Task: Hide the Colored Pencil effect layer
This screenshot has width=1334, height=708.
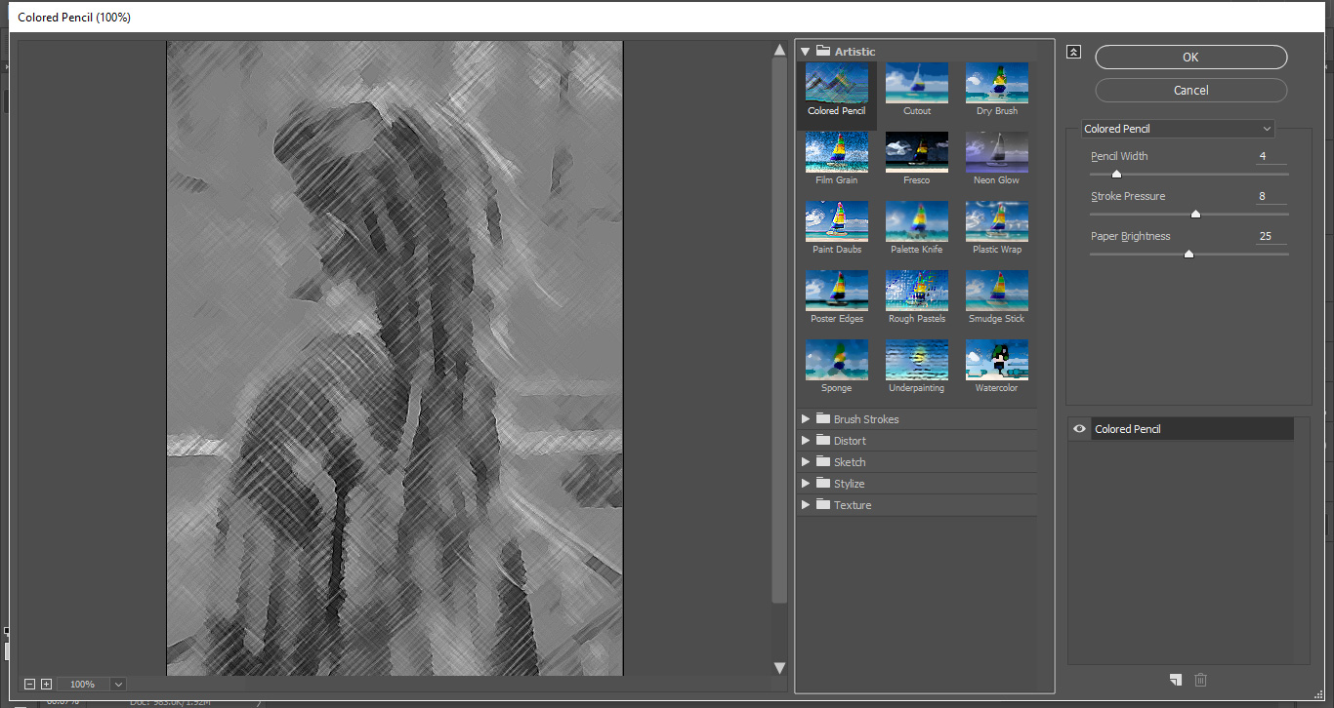Action: (x=1078, y=428)
